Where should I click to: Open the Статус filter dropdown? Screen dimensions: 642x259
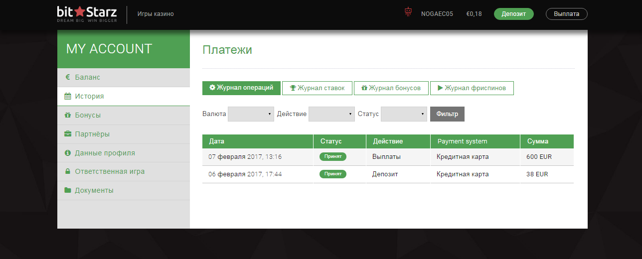pyautogui.click(x=404, y=114)
